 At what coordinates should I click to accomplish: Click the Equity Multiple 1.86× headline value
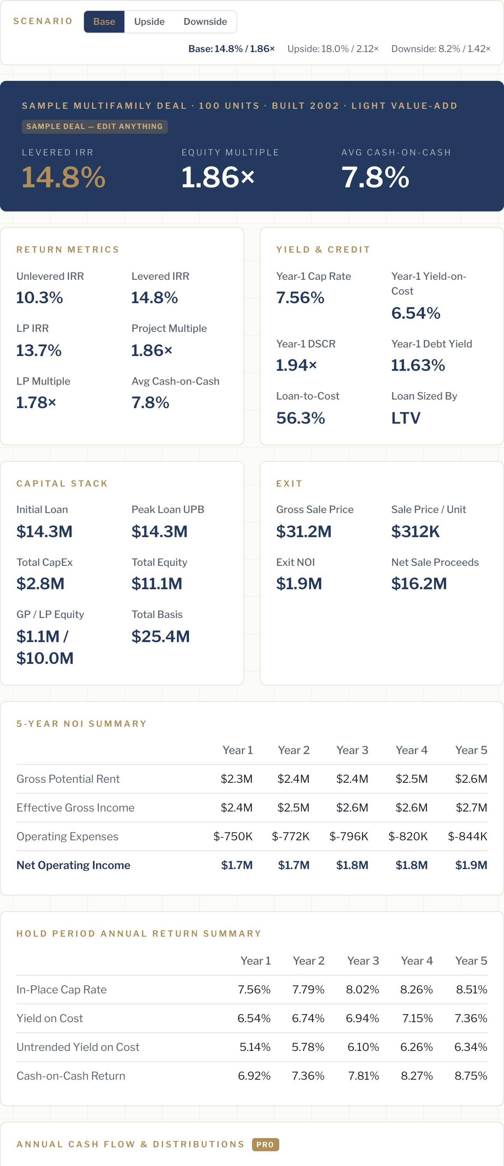218,177
